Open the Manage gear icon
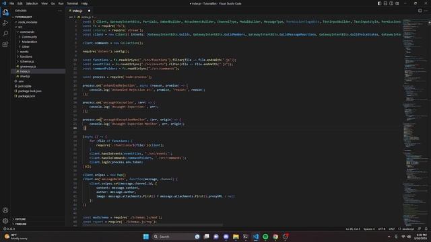This screenshot has width=431, height=242. coord(5,220)
